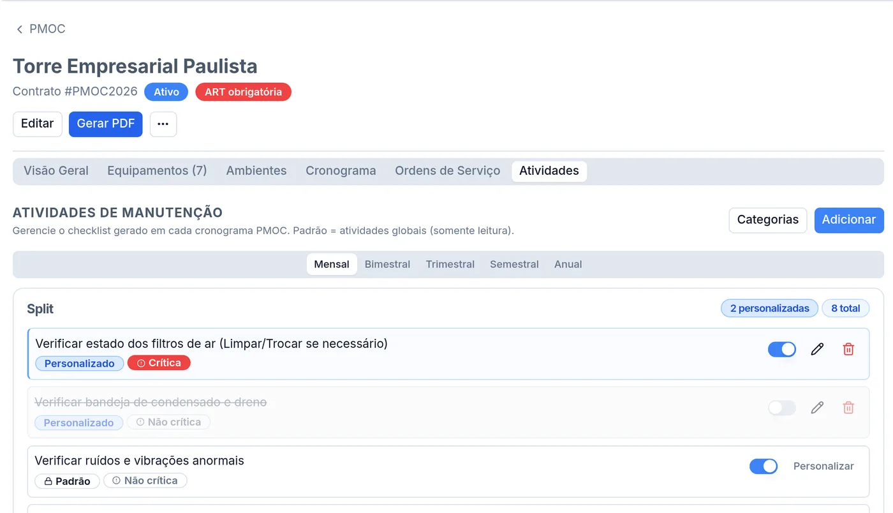Select the Mensal frequency tab
Viewport: 893px width, 513px height.
coord(332,264)
